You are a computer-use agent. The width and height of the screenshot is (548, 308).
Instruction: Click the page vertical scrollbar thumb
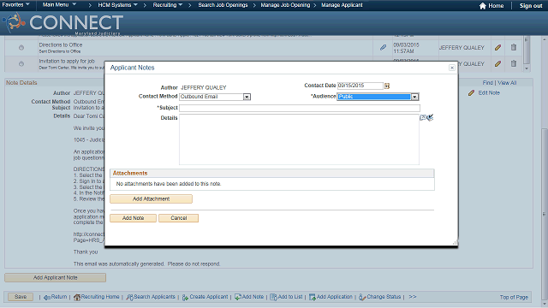click(545, 214)
